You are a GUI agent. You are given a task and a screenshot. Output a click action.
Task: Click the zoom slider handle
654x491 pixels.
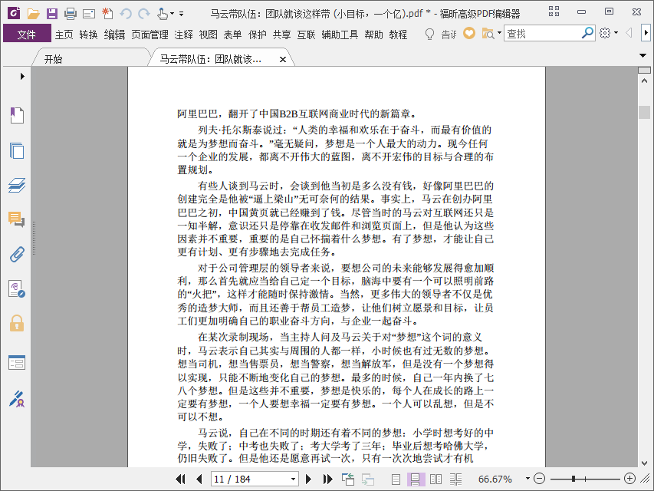coord(573,479)
